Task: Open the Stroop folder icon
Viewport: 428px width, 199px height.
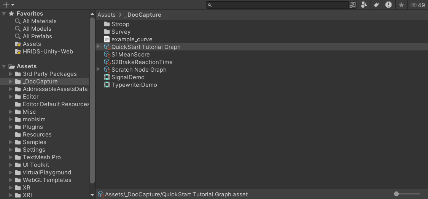Action: point(107,24)
